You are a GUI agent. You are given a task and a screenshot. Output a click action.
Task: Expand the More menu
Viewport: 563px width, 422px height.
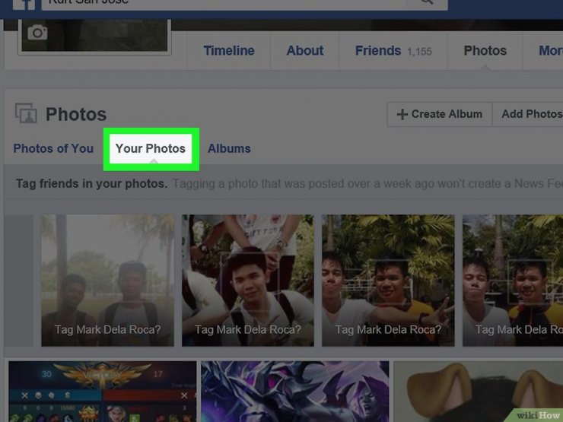[x=550, y=51]
